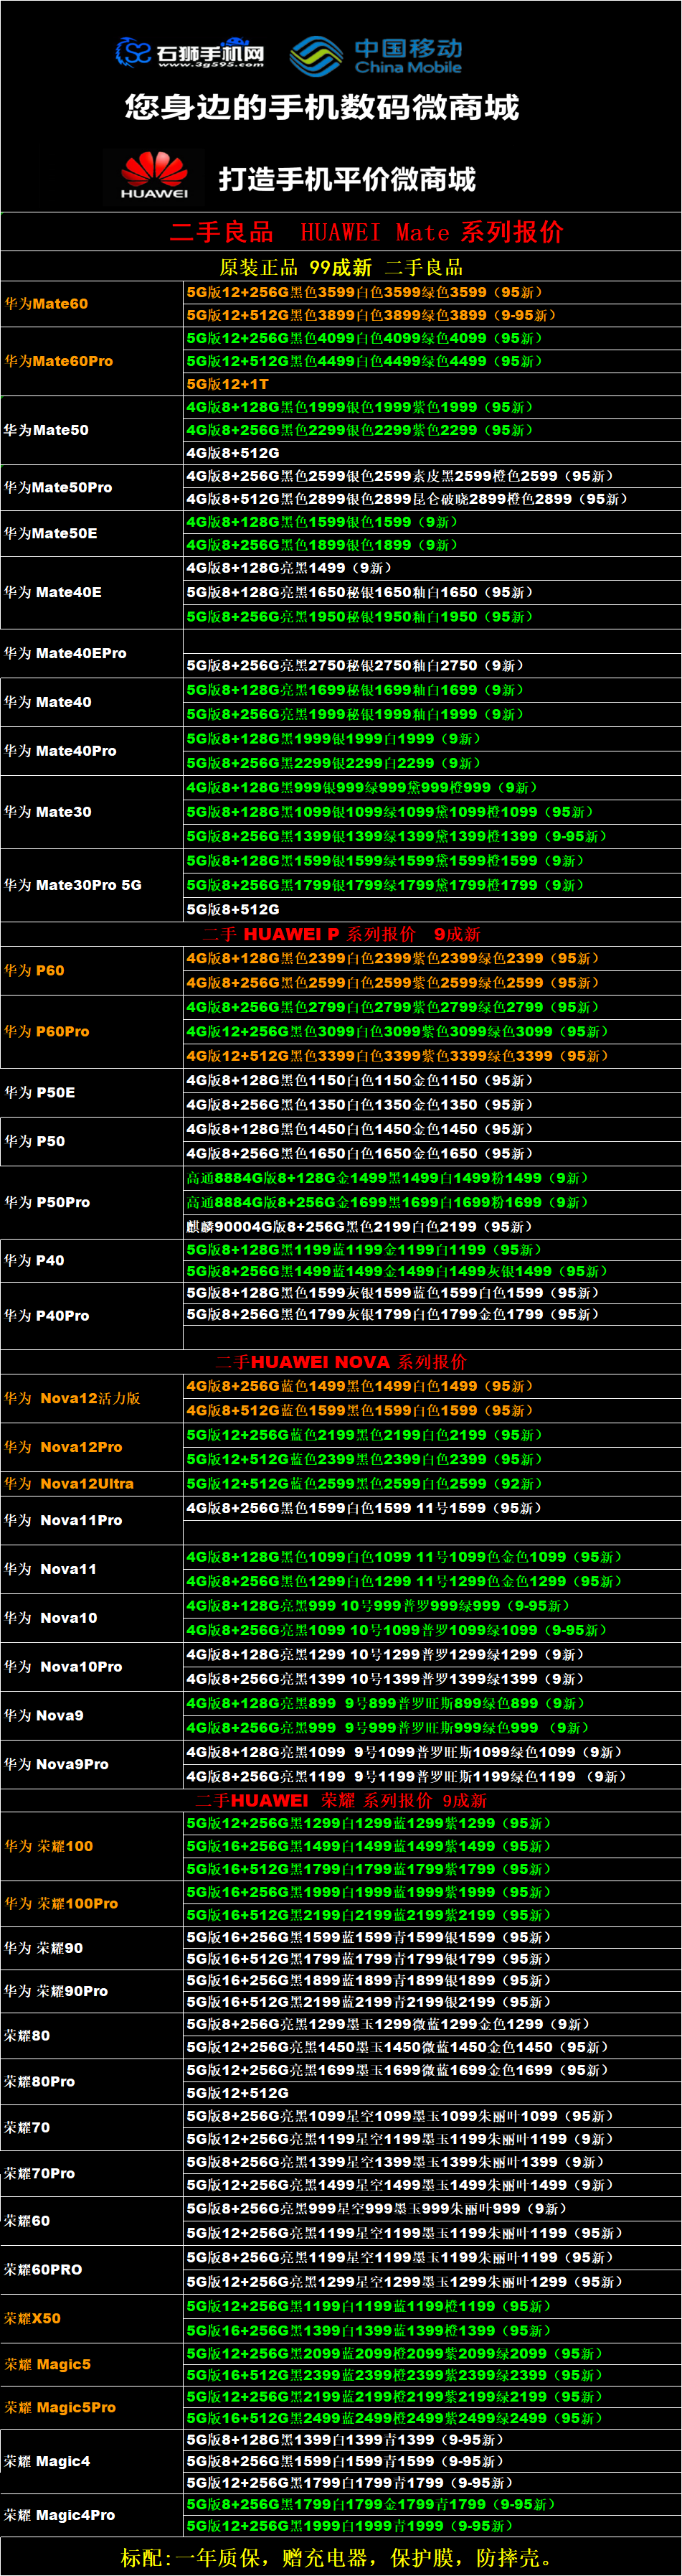The image size is (682, 2576).
Task: Click the 高通888 8+128G row priced 1499
Action: tap(432, 1178)
